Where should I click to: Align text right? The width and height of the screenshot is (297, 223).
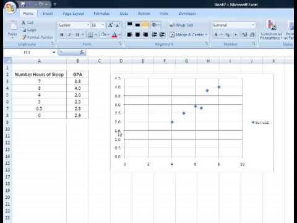pos(145,35)
